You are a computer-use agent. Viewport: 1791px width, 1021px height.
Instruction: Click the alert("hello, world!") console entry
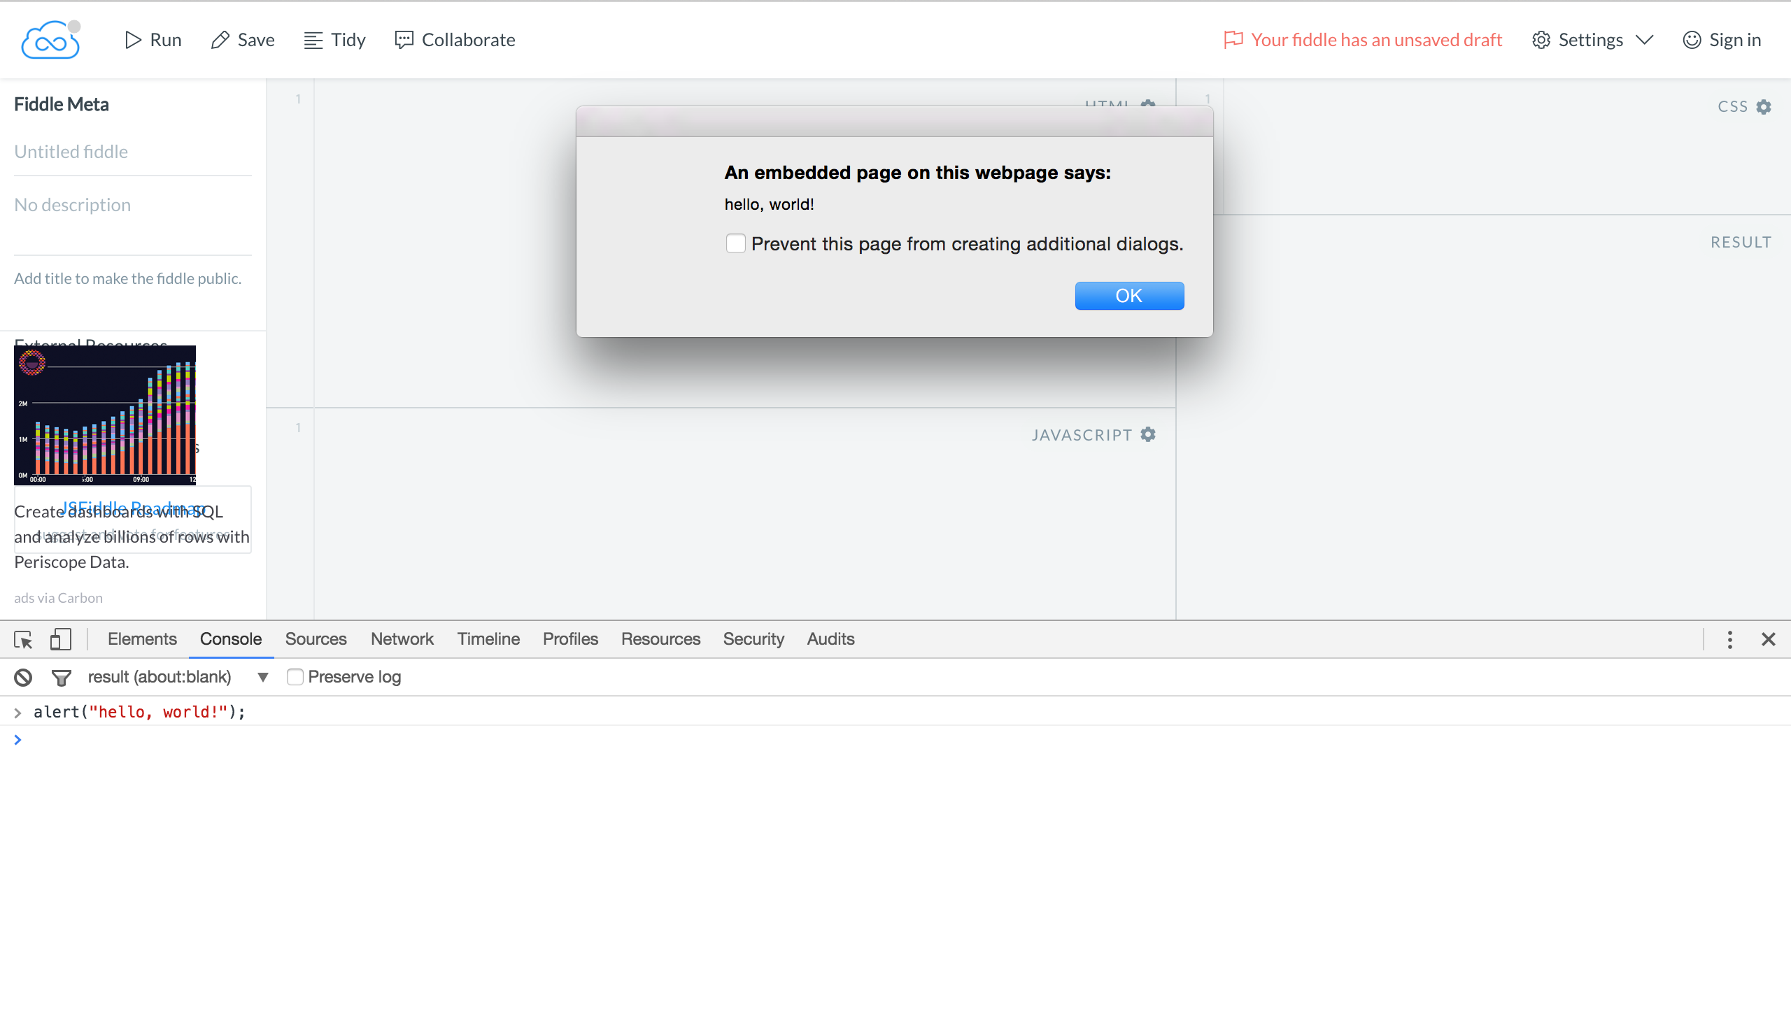(x=140, y=712)
